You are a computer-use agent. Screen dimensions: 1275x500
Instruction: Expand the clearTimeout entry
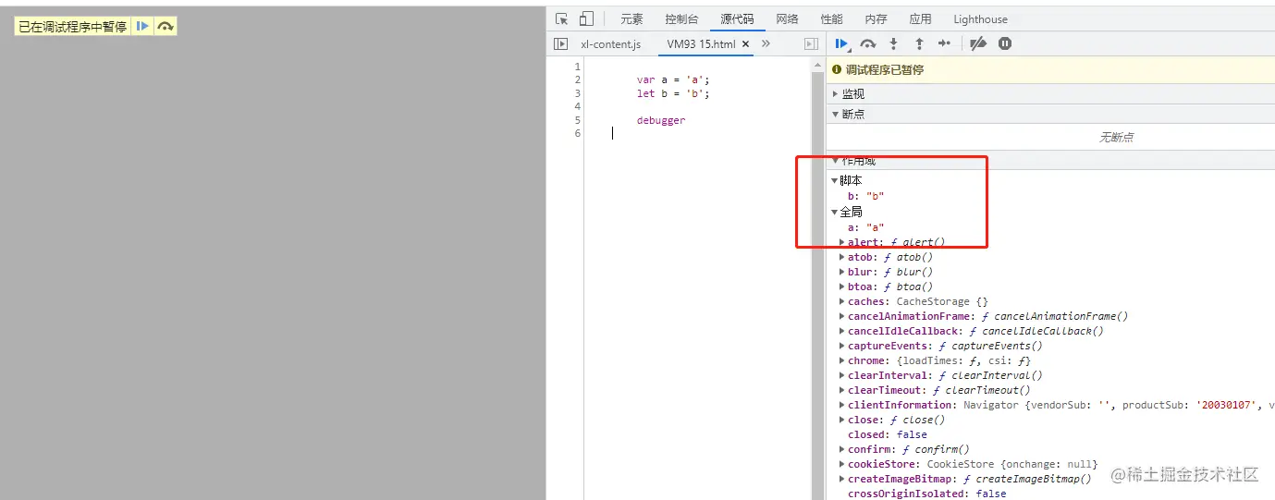pos(841,390)
